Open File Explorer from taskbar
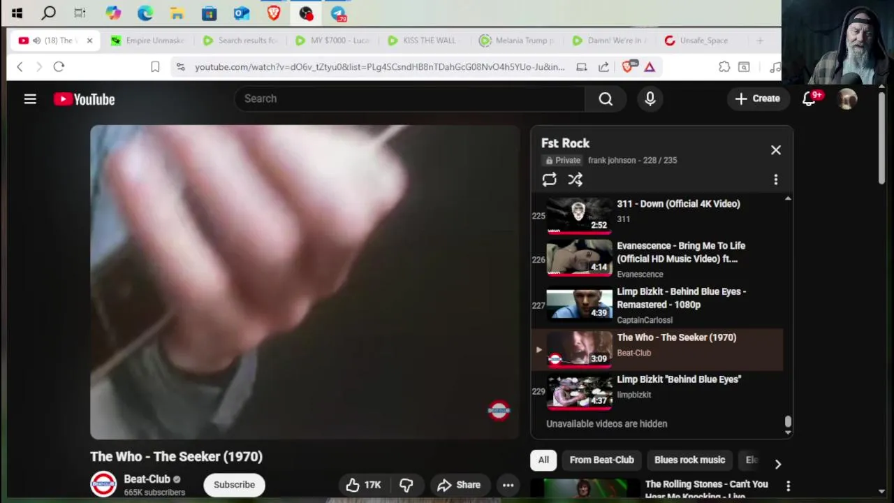Image resolution: width=894 pixels, height=503 pixels. (x=177, y=13)
